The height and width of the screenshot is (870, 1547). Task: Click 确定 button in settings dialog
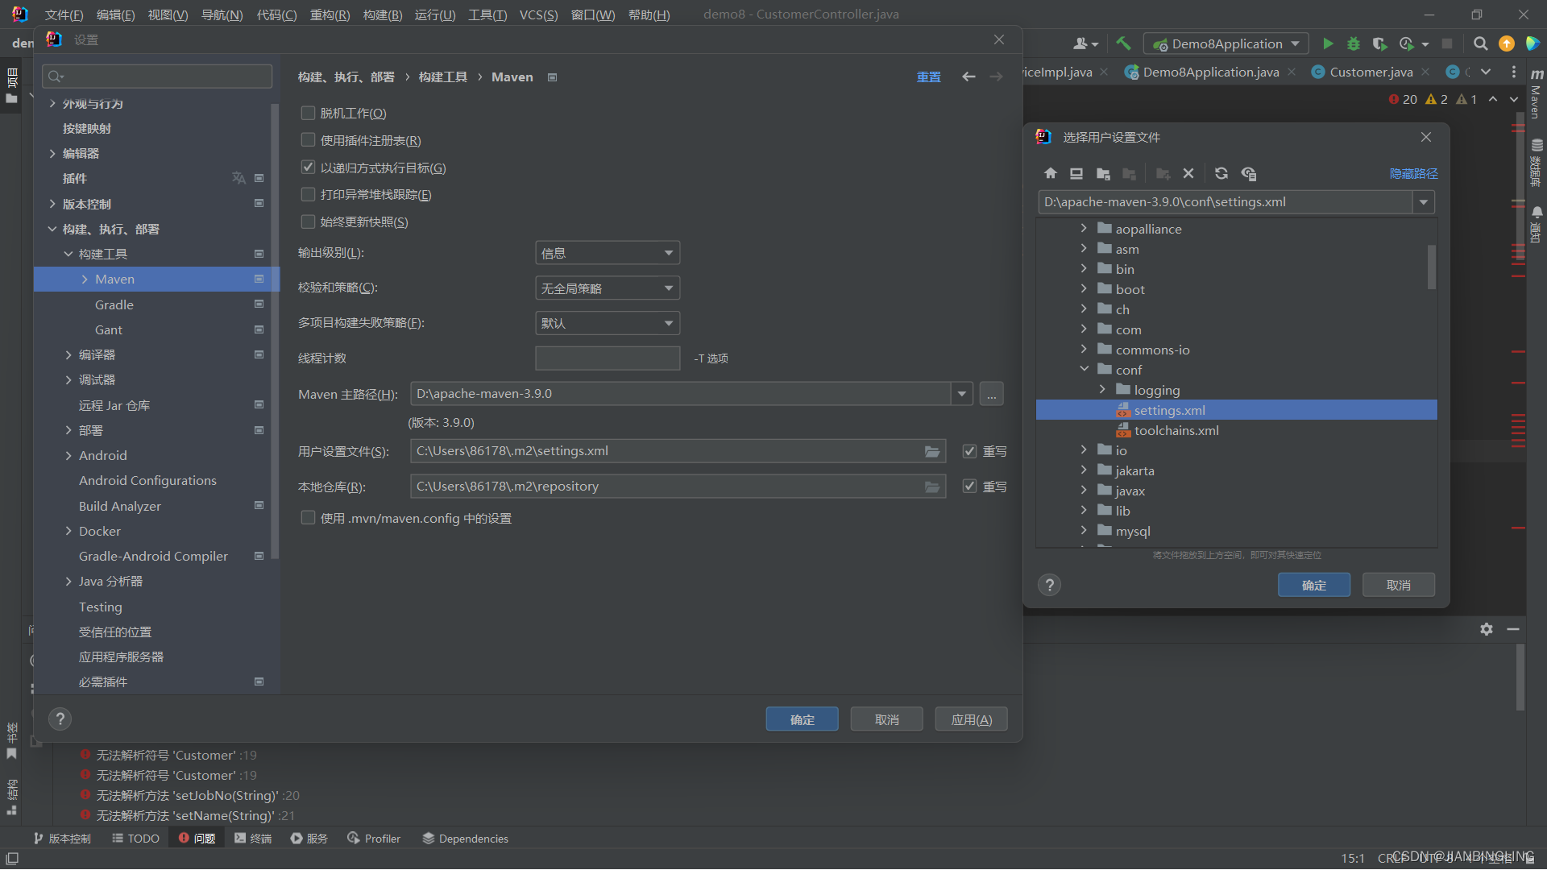(802, 719)
